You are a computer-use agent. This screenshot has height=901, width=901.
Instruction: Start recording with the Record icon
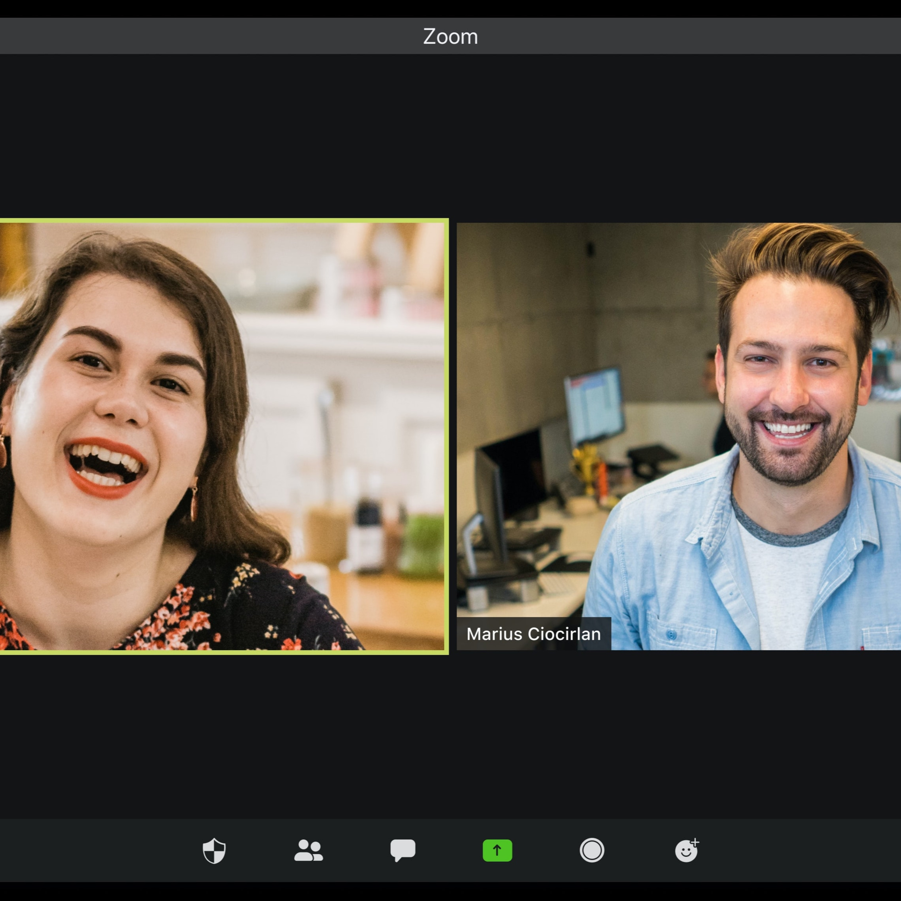pos(592,850)
